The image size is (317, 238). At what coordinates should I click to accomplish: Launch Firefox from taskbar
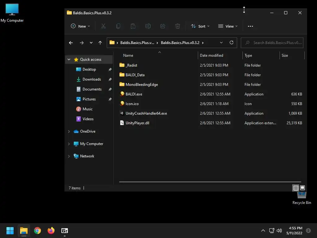coord(51,231)
